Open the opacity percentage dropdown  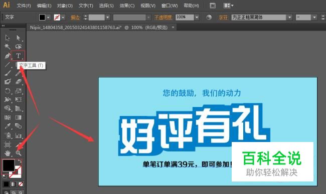197,17
